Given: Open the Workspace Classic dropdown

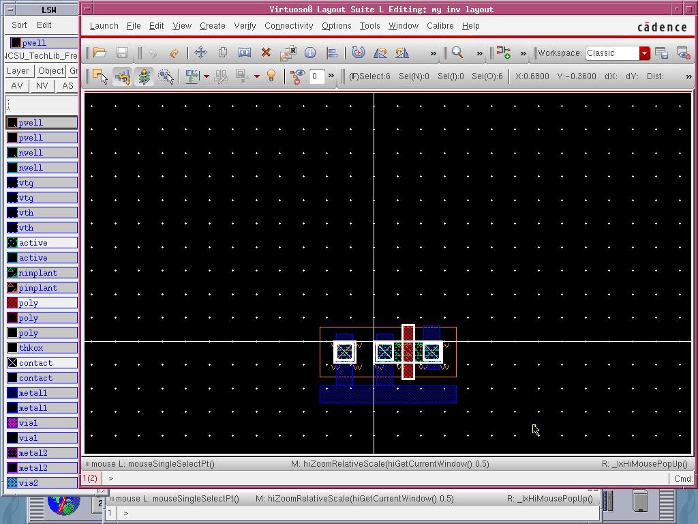Looking at the screenshot, I should pos(644,53).
